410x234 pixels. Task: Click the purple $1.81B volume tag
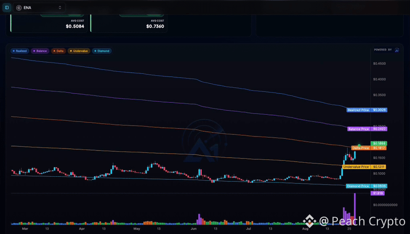point(377,193)
